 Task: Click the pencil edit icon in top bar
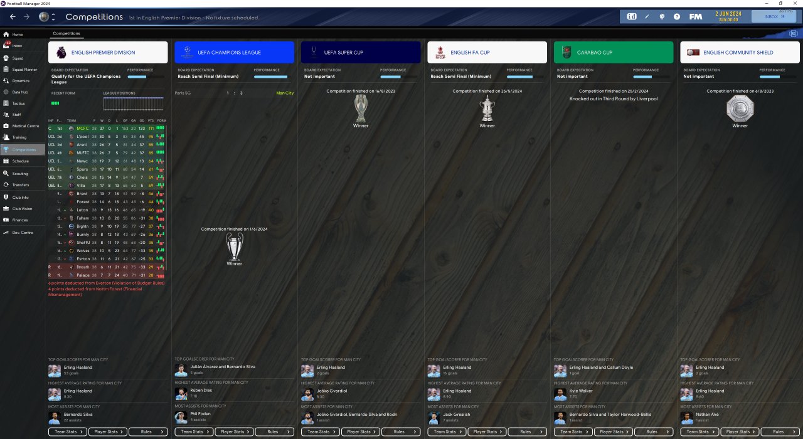click(647, 17)
